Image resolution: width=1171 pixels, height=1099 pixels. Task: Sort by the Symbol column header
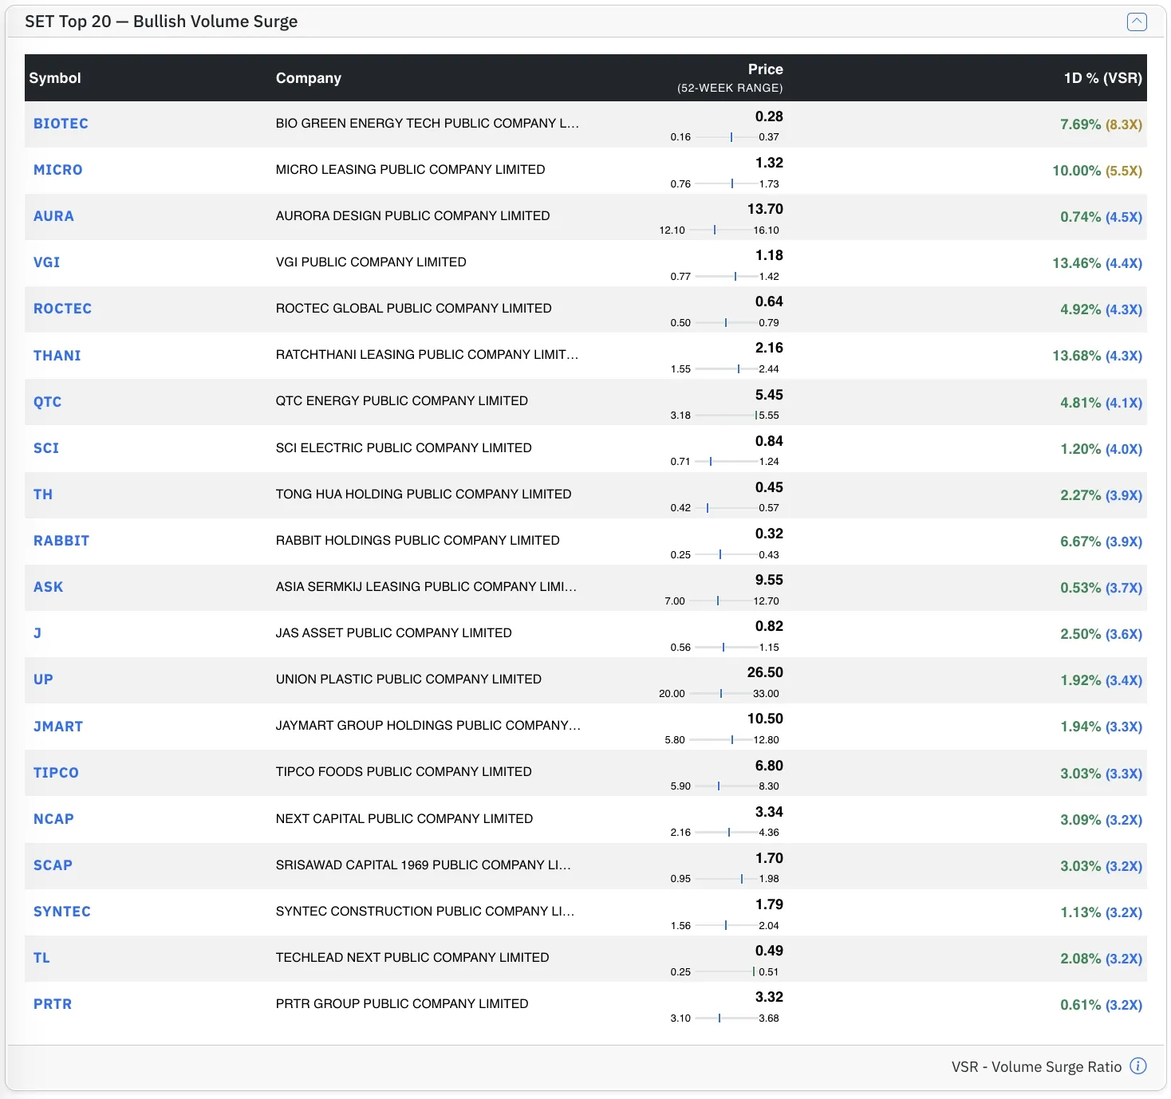[x=55, y=78]
